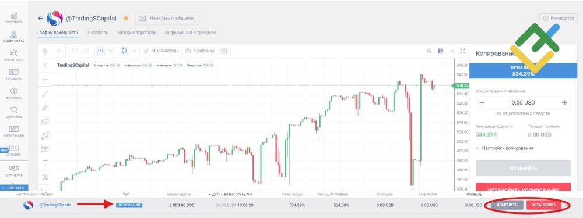Select the Fibonacci levels tool
This screenshot has height=218, width=583.
point(45,149)
